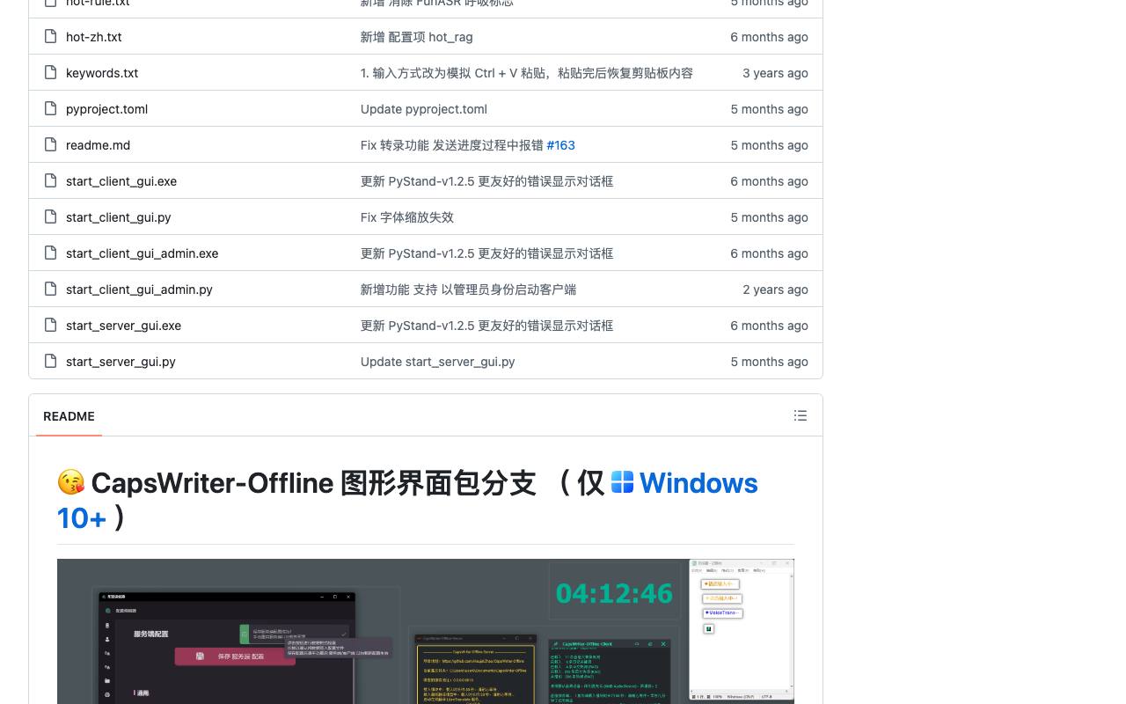This screenshot has height=704, width=1126.
Task: Click '5 months ago' in the readme.md row
Action: pyautogui.click(x=769, y=145)
